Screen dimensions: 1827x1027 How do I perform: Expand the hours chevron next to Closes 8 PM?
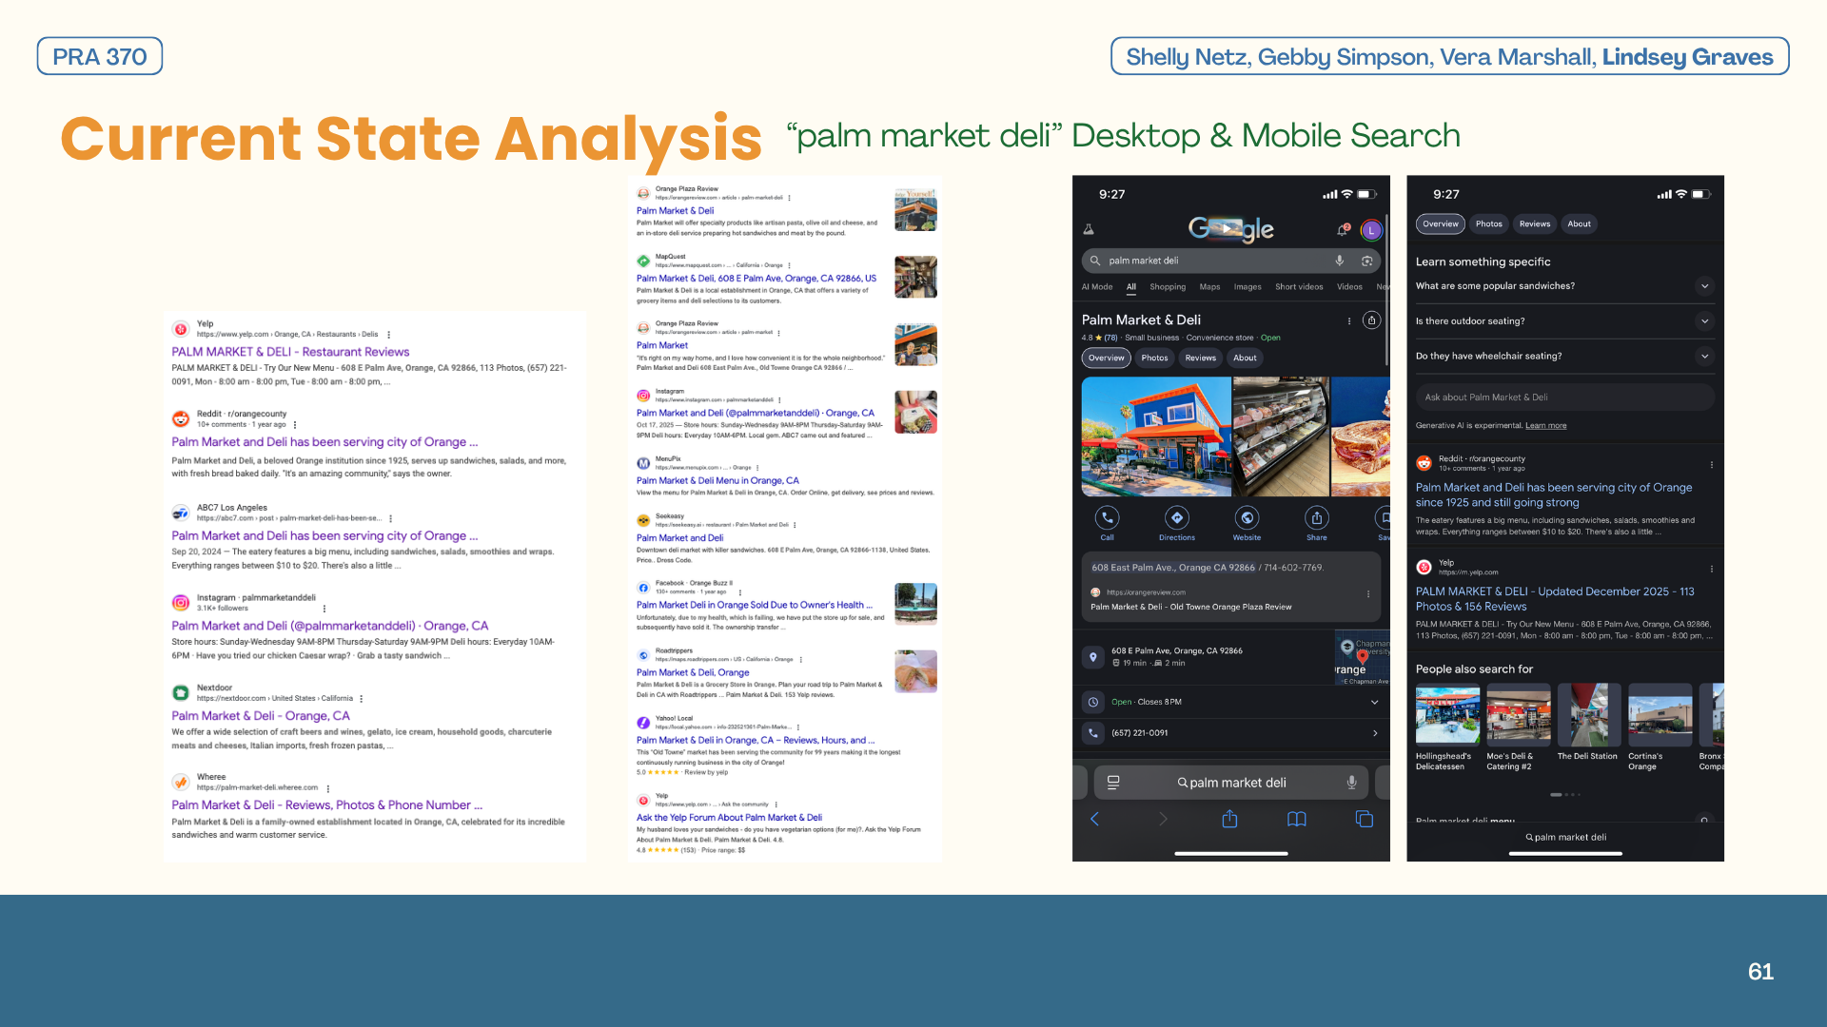coord(1374,702)
